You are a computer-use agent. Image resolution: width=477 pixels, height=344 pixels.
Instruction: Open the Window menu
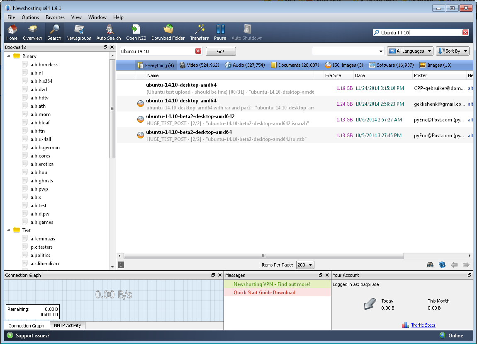(97, 17)
